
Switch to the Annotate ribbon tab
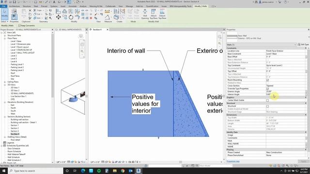tap(72, 6)
